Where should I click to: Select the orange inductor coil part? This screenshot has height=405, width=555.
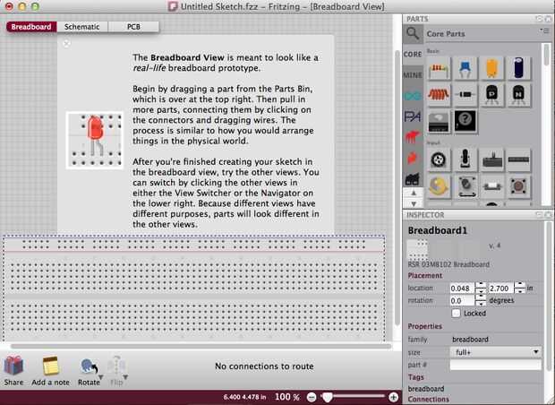coord(439,95)
